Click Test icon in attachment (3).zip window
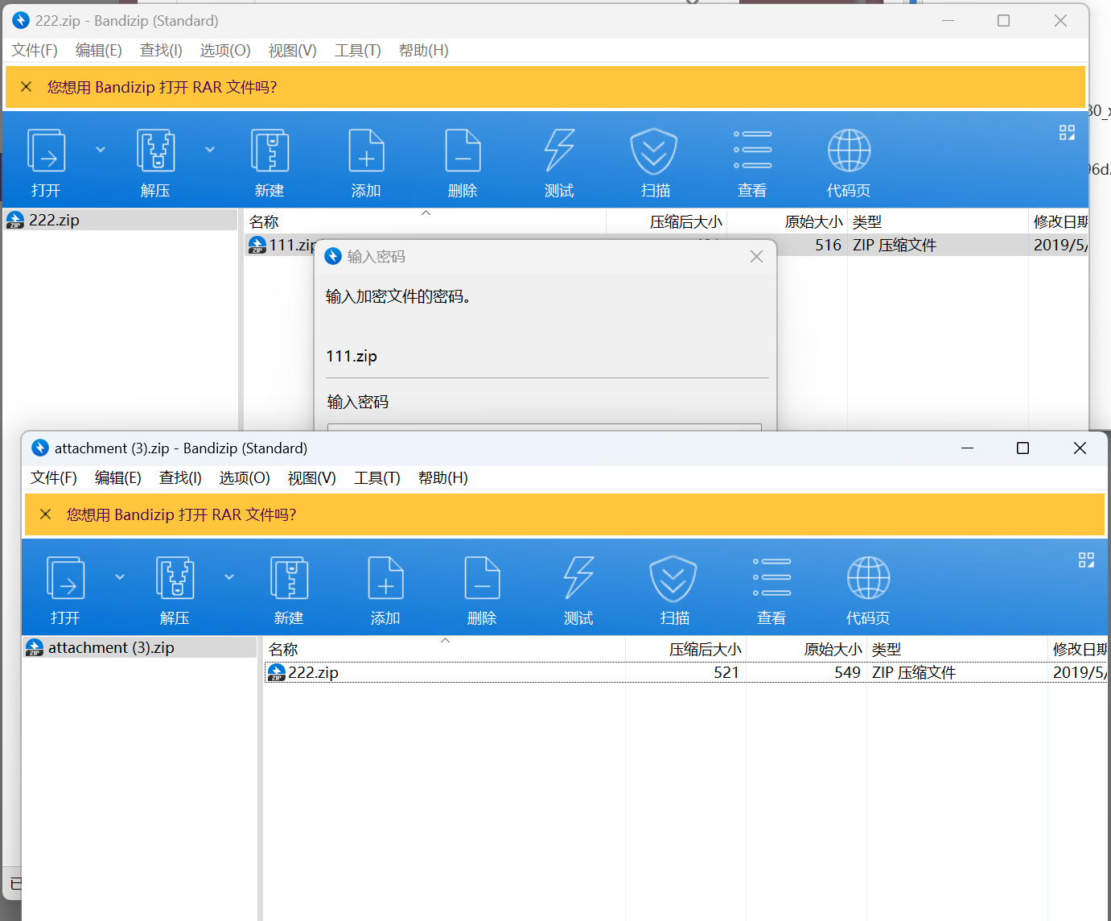The height and width of the screenshot is (921, 1111). pyautogui.click(x=578, y=578)
